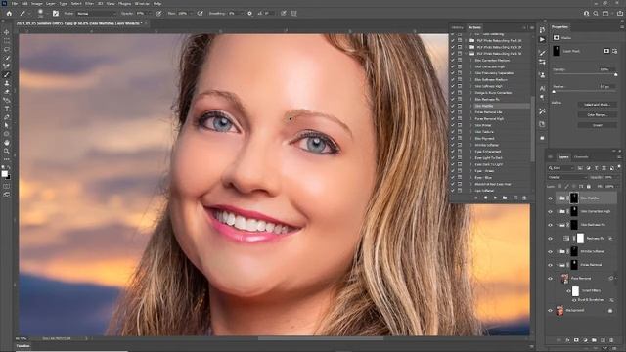Click the Color Range button
626x352 pixels.
coord(598,115)
